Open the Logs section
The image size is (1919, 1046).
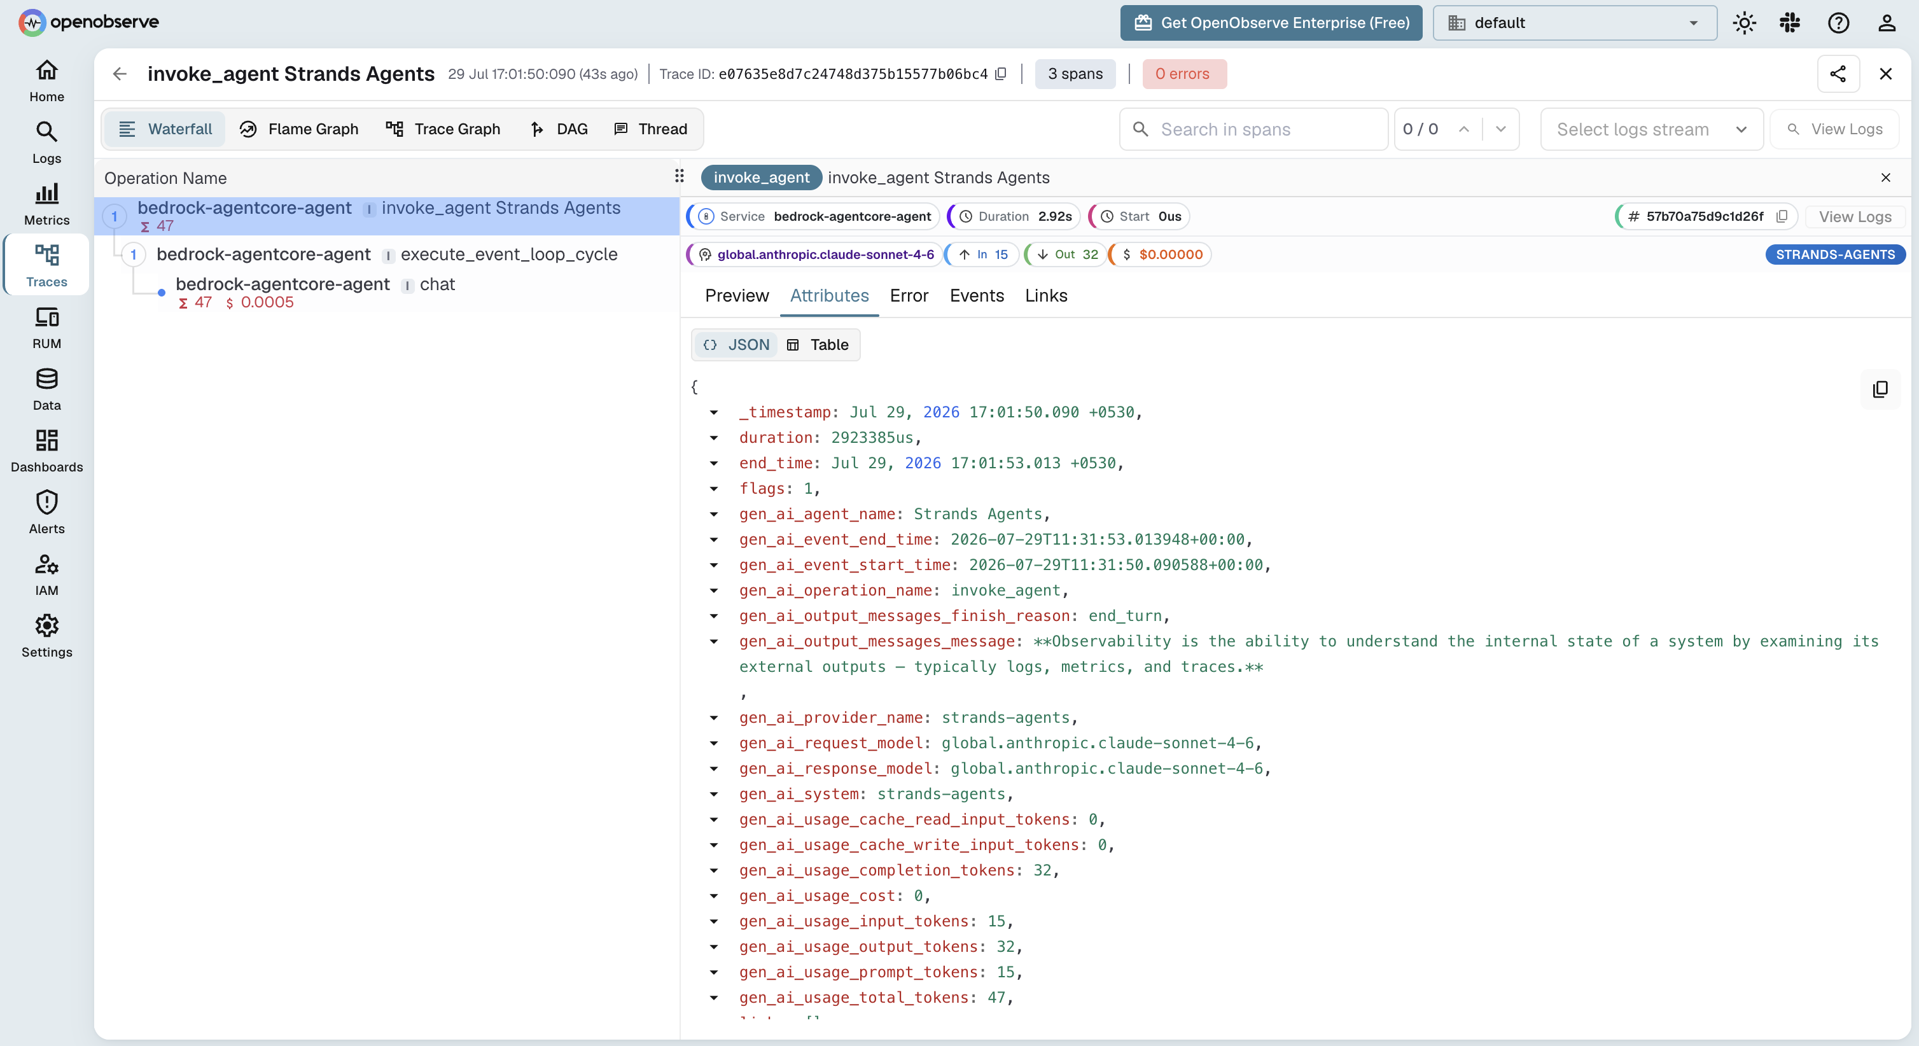point(46,143)
